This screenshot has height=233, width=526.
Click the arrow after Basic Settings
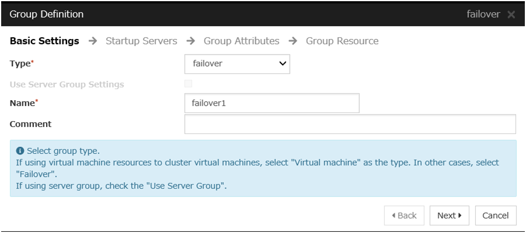pyautogui.click(x=93, y=41)
